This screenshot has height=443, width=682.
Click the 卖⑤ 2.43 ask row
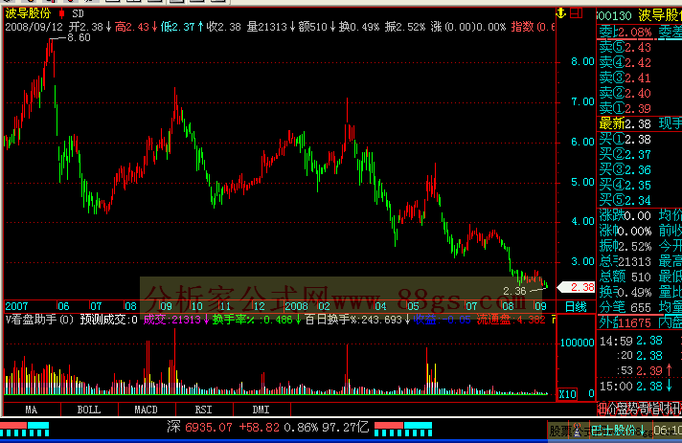point(625,47)
